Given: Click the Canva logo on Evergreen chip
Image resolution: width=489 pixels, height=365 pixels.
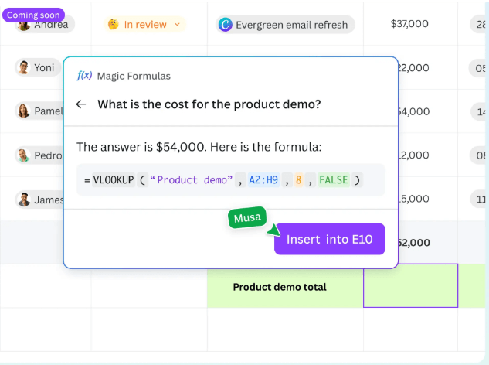Looking at the screenshot, I should (x=225, y=25).
